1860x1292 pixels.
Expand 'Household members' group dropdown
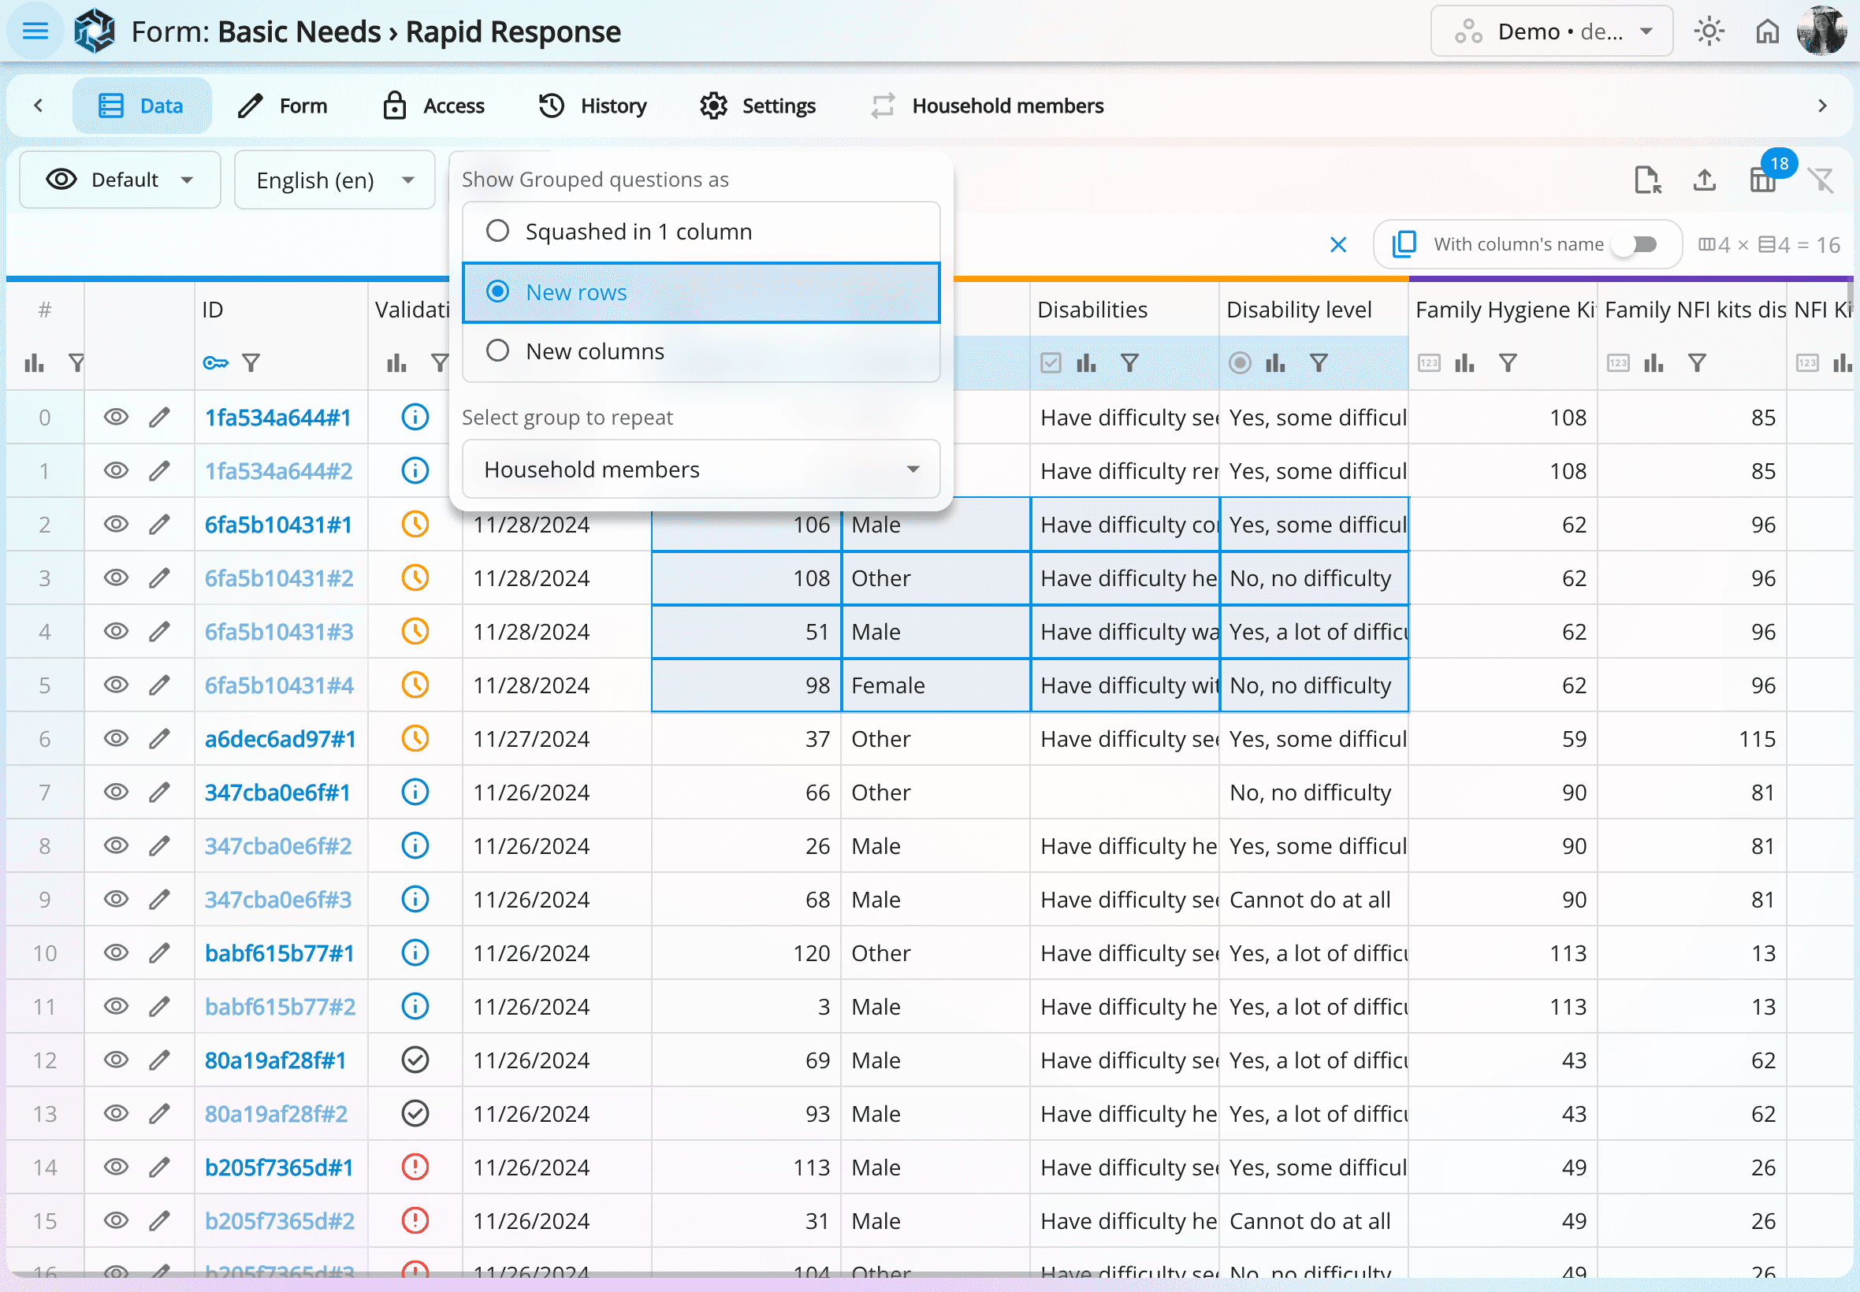click(x=700, y=470)
